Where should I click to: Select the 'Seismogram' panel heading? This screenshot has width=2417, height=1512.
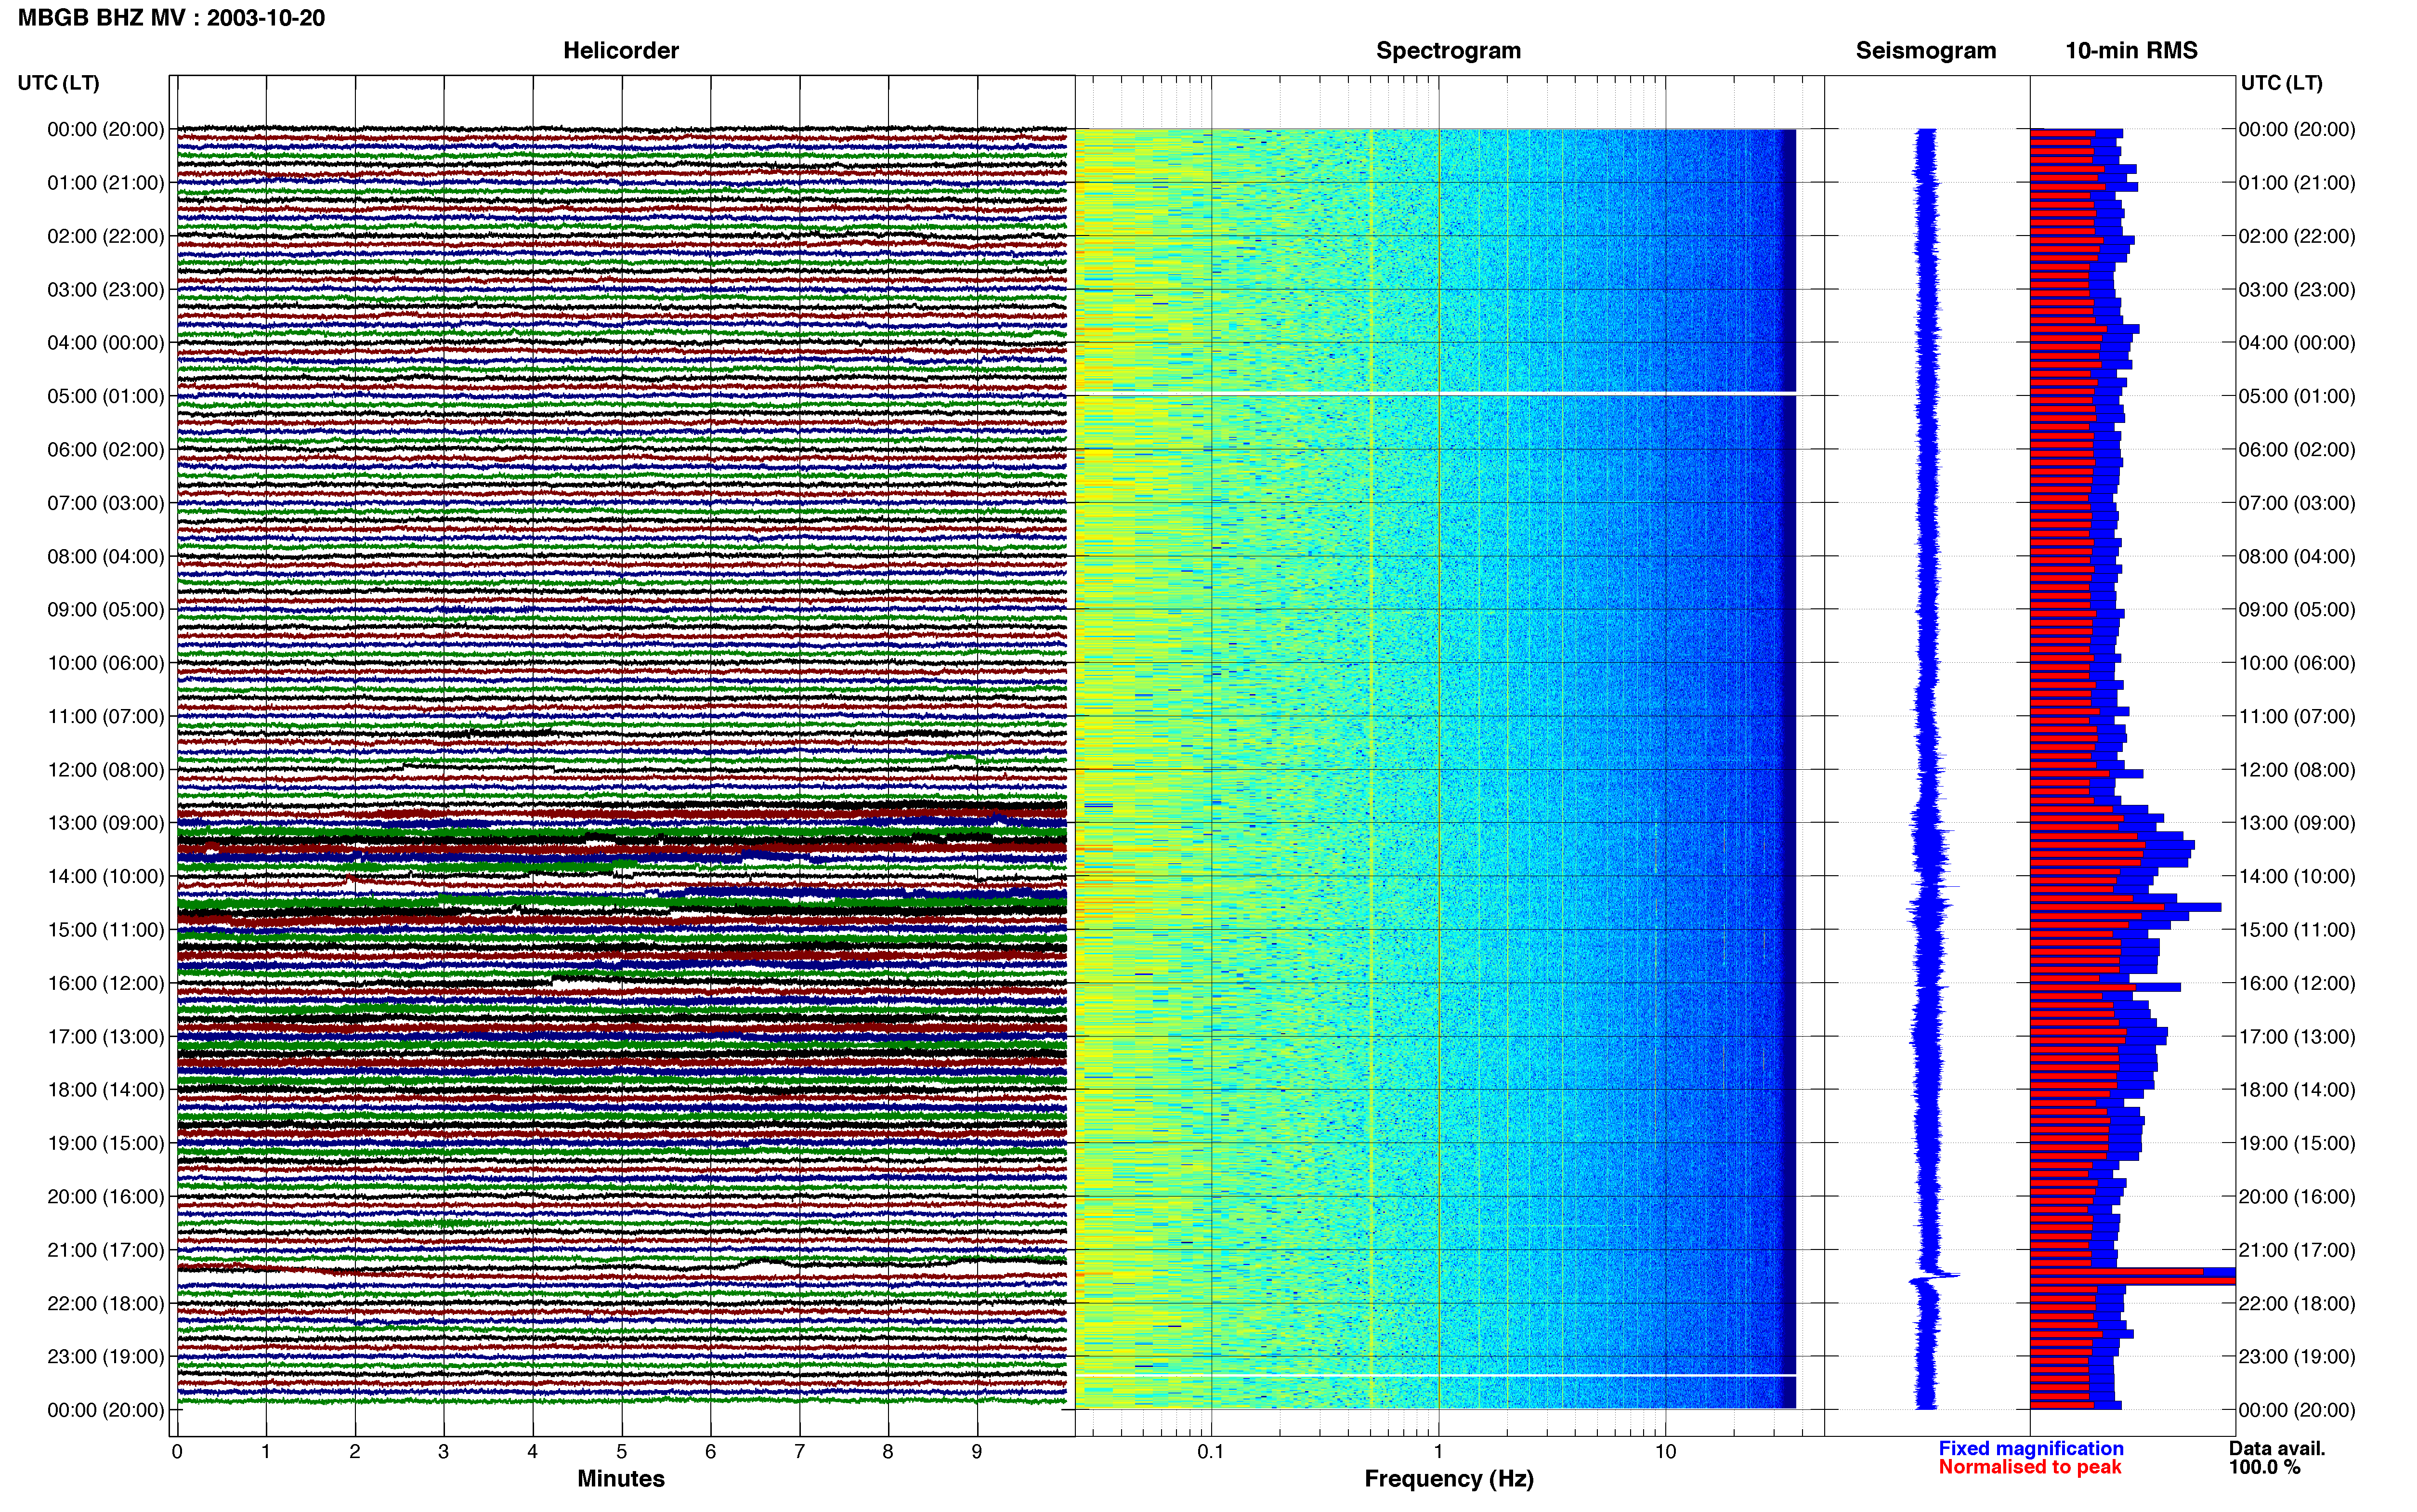tap(1925, 50)
